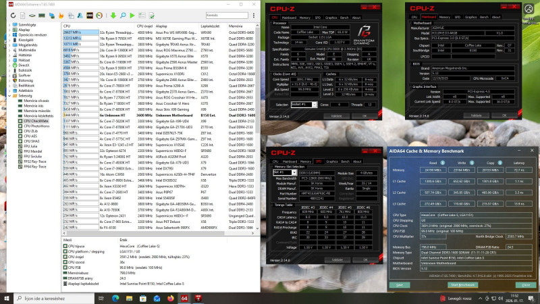Screen dimensions: 540x304
Task: Open Graphics tab in CPU-Z Mainboard window
Action: [470, 17]
